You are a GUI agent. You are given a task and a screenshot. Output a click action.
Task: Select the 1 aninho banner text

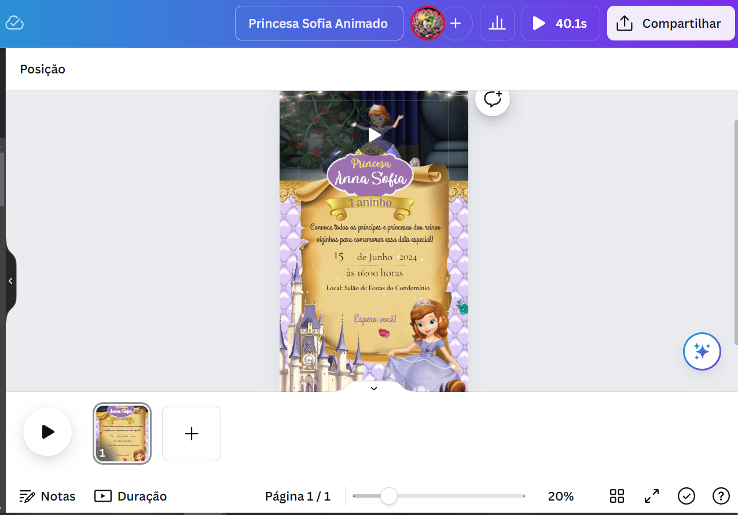point(370,203)
